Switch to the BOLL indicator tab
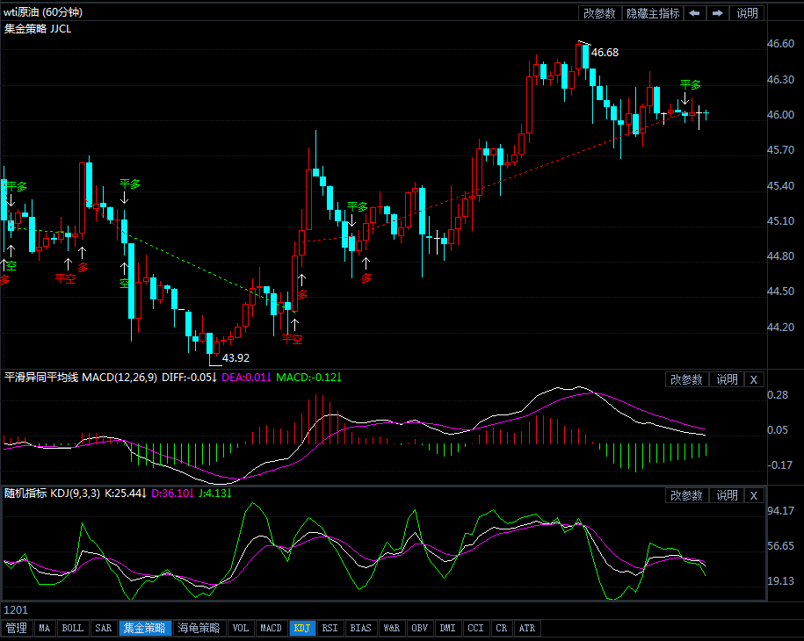 pyautogui.click(x=73, y=628)
